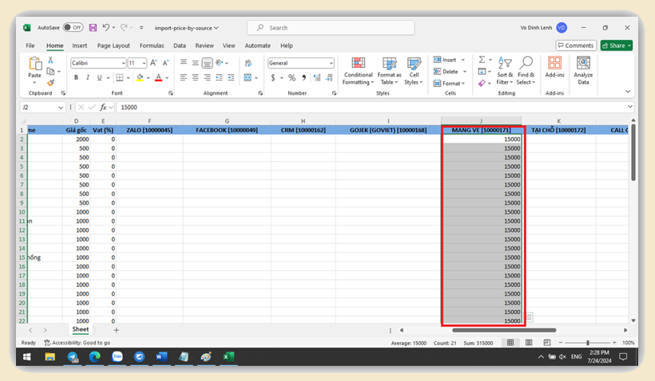Click the Share button
Image resolution: width=655 pixels, height=381 pixels.
tap(616, 45)
